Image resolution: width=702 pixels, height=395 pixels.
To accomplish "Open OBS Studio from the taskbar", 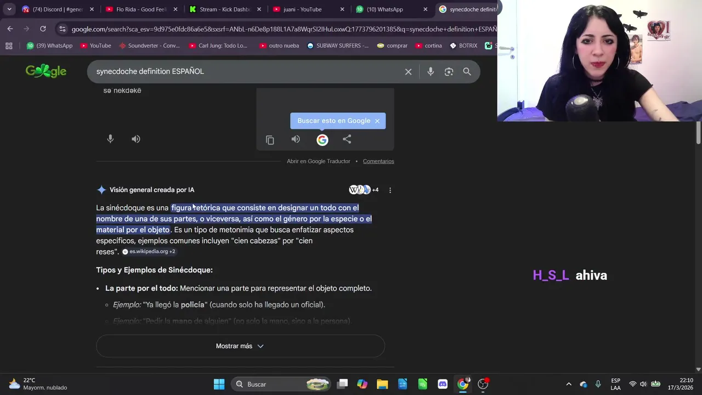I will tap(483, 384).
